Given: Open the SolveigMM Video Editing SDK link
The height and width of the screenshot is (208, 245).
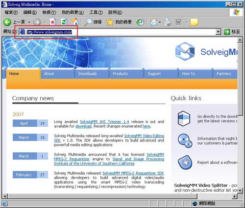Looking at the screenshot, I should [144, 136].
